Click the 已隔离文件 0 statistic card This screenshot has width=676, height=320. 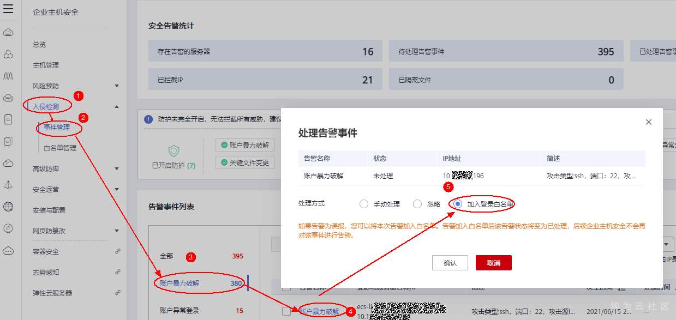[x=506, y=80]
